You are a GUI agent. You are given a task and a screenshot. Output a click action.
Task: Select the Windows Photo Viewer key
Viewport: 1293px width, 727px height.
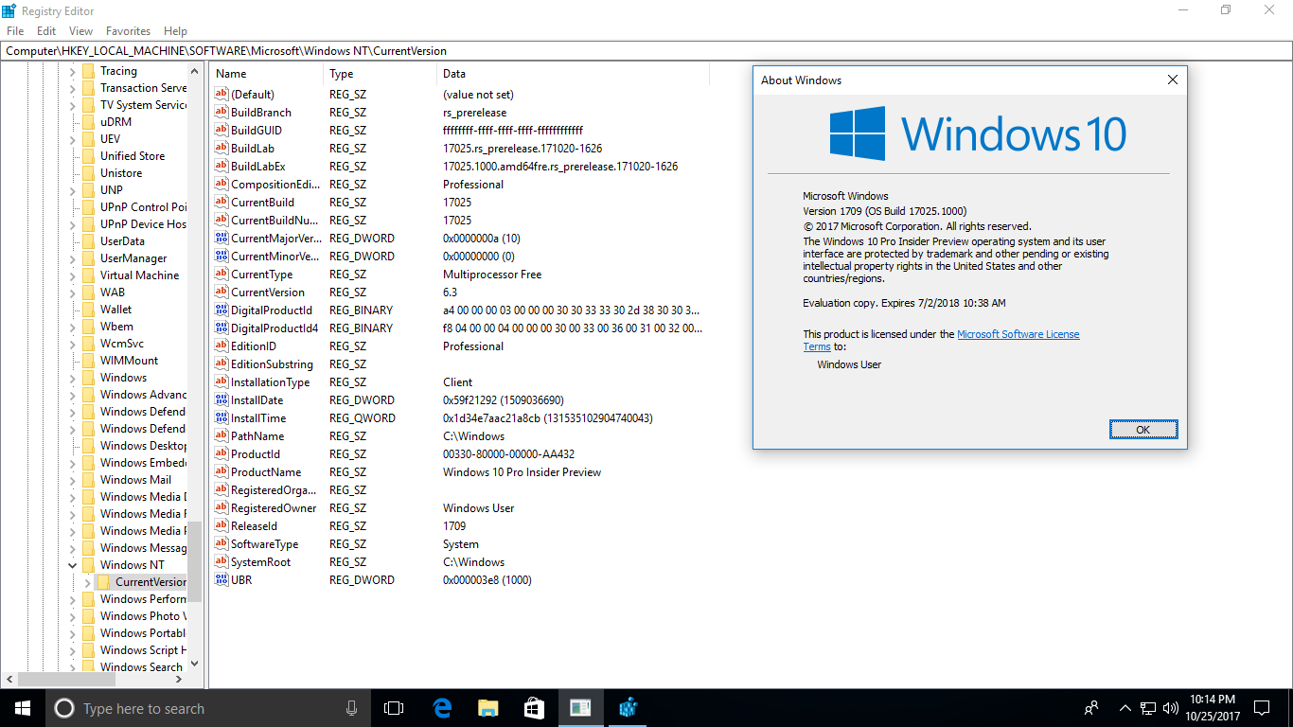point(143,616)
